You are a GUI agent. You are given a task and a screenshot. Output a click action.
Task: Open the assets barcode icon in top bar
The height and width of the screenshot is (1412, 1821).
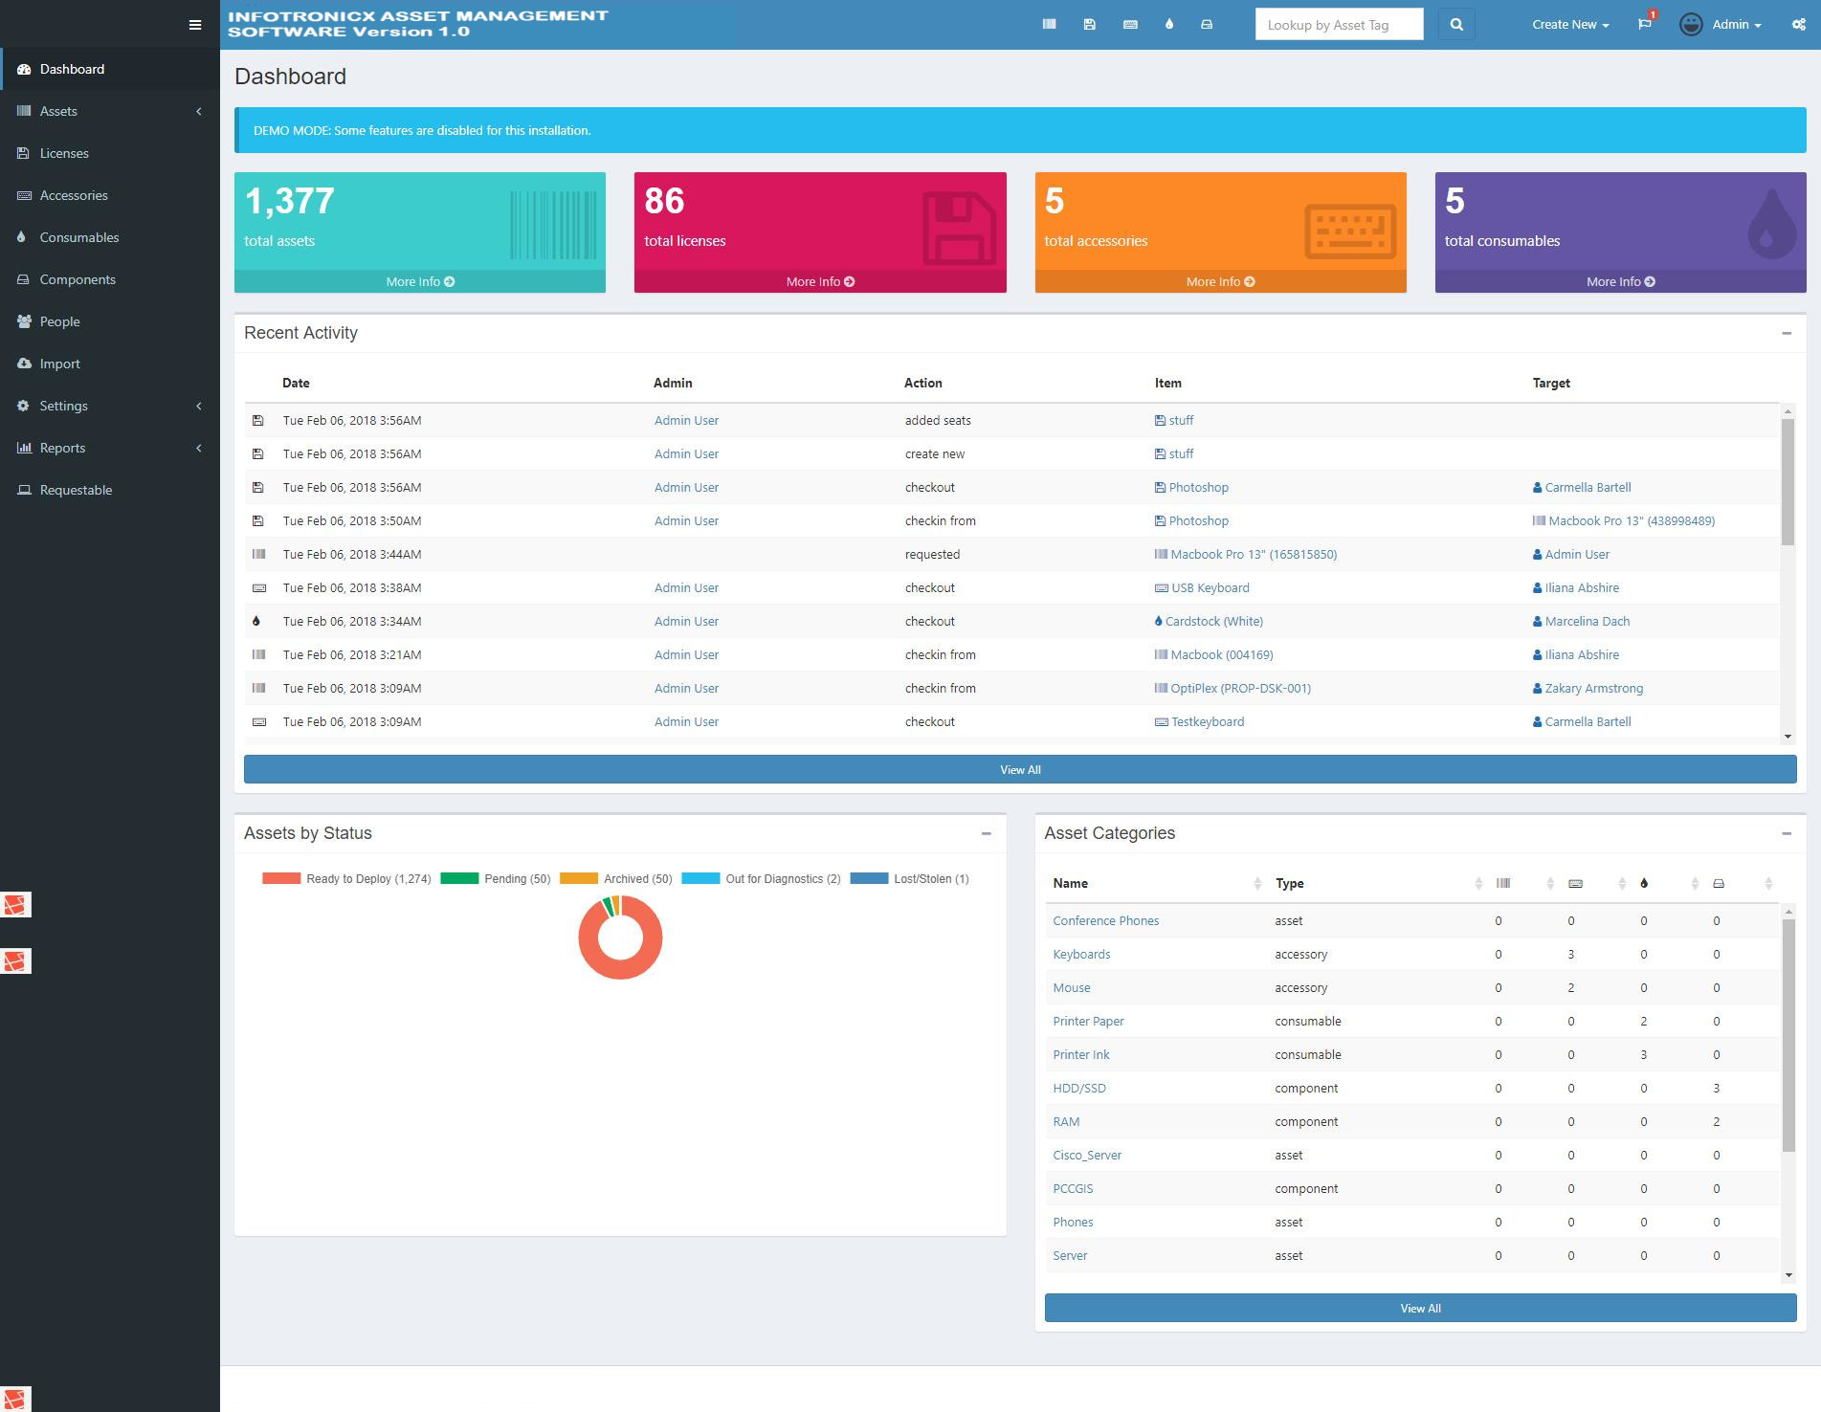[1050, 24]
